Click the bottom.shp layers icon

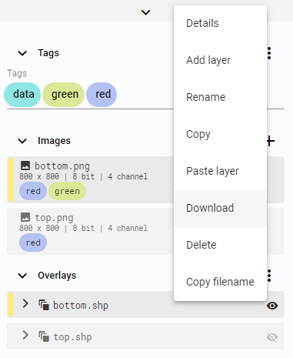point(44,305)
